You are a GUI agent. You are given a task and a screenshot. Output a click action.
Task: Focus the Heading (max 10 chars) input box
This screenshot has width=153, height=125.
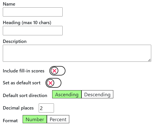pos(33,30)
